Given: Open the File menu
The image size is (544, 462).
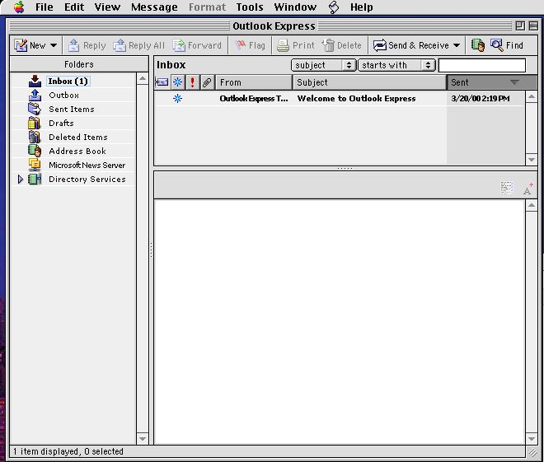Looking at the screenshot, I should pyautogui.click(x=45, y=7).
